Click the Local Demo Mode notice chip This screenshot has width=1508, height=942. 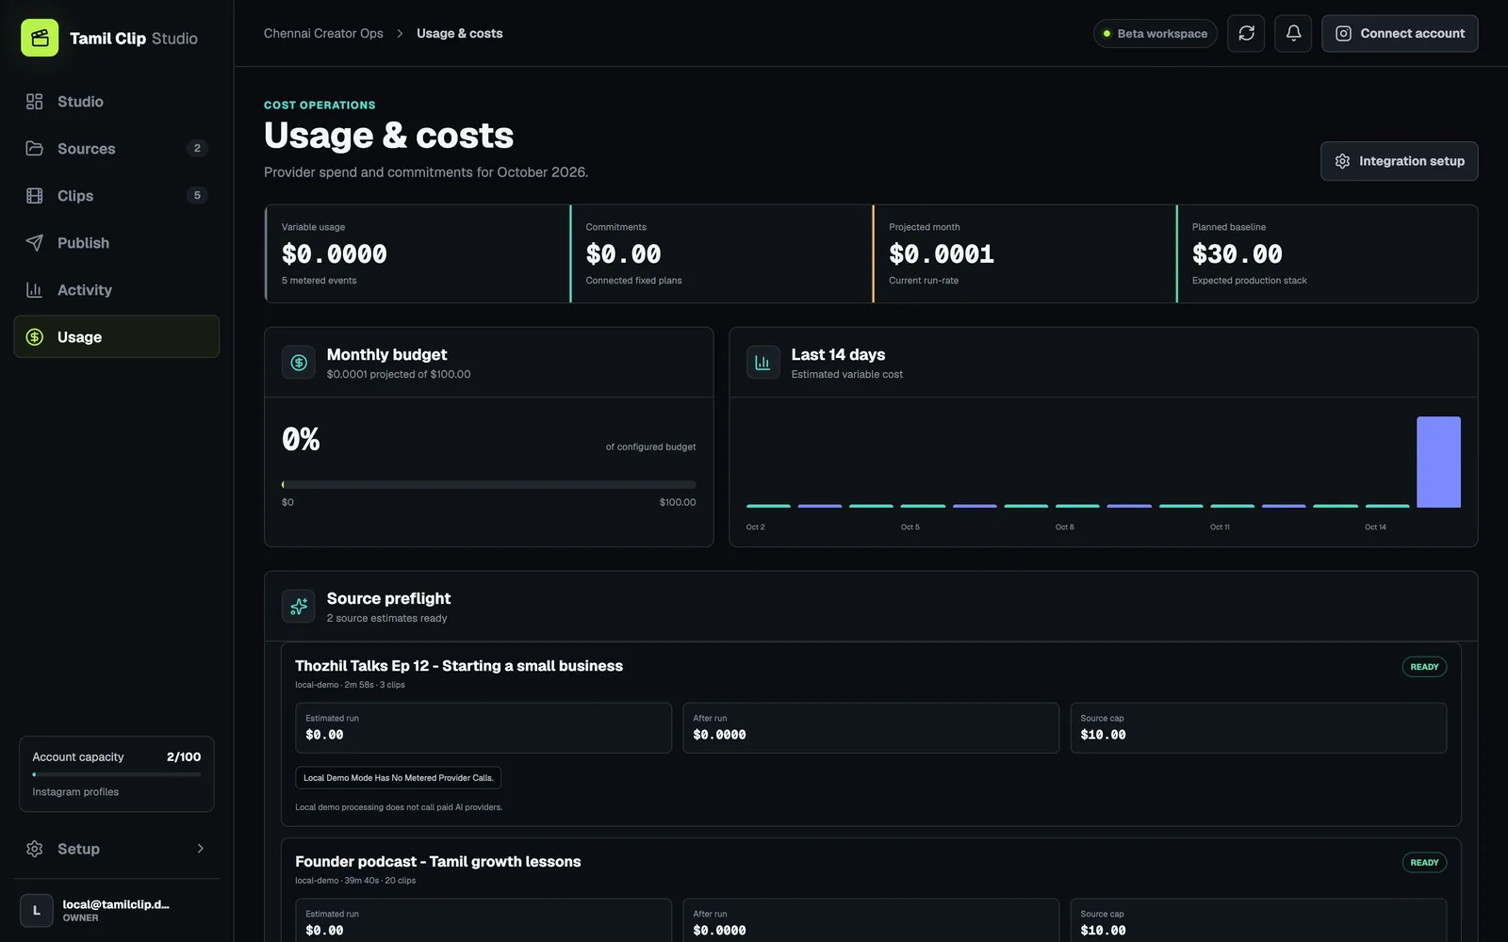(x=398, y=778)
